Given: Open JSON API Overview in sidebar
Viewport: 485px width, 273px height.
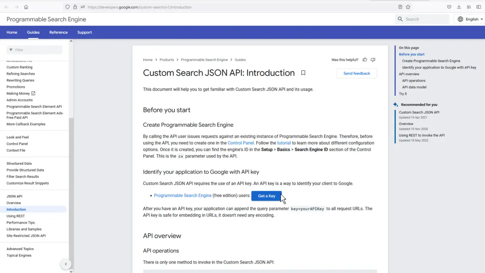Looking at the screenshot, I should point(14,203).
